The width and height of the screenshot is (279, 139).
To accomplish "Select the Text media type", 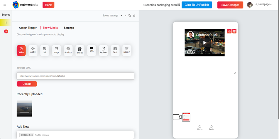I will point(115,51).
